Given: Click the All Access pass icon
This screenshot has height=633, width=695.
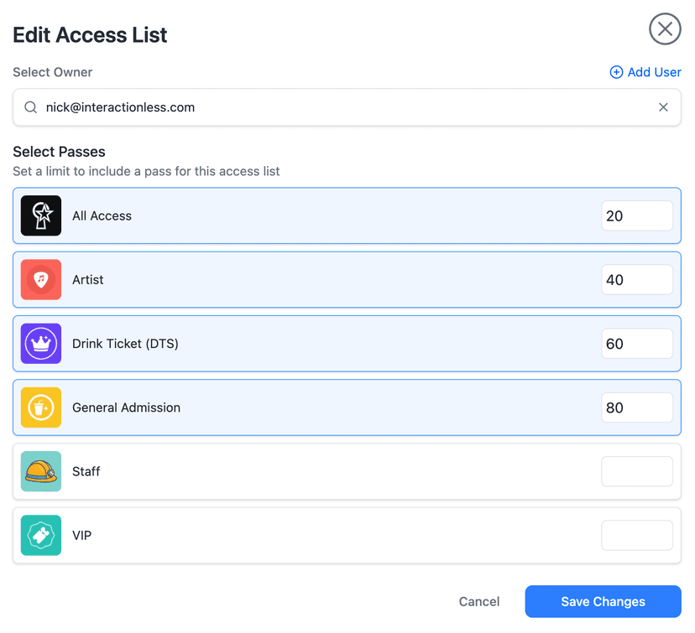Looking at the screenshot, I should tap(40, 215).
